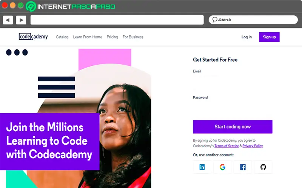Image resolution: width=302 pixels, height=188 pixels.
Task: Click the Start coding now button
Action: [x=233, y=127]
